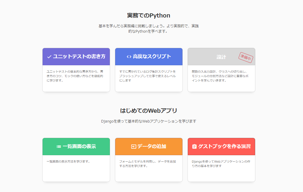Click the フォームとモデルを利用し description text
The image size is (303, 192).
coord(147,164)
